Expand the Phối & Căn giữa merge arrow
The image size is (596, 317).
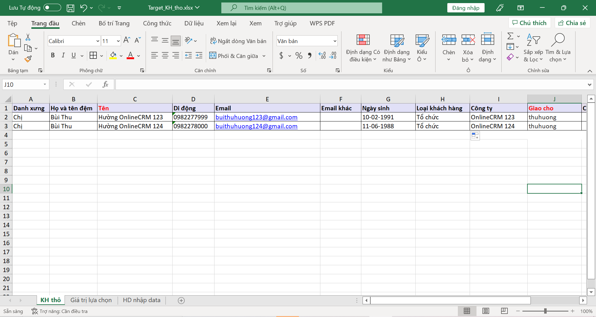click(264, 56)
